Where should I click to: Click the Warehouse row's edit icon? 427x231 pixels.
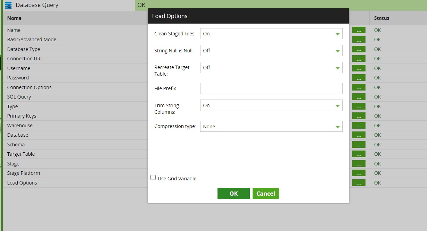tap(359, 125)
